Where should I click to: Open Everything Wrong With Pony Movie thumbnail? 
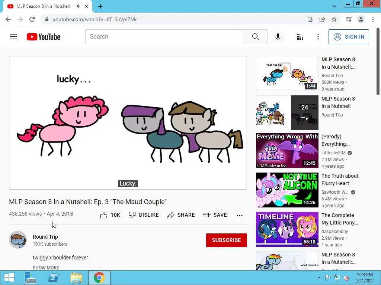tap(287, 151)
